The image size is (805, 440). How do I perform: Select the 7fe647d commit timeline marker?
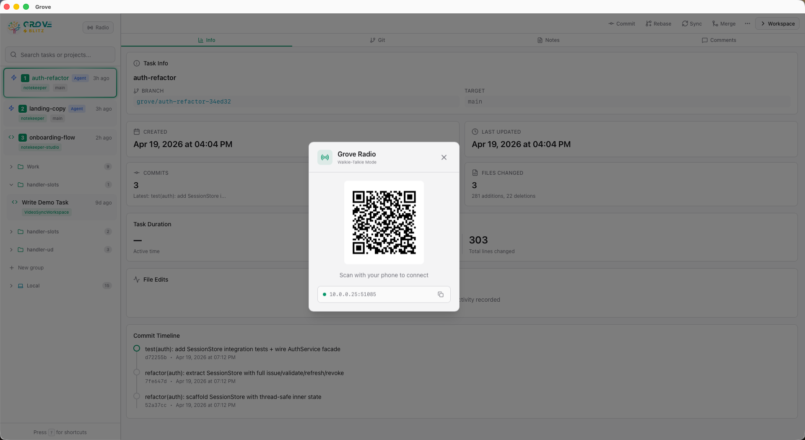pyautogui.click(x=137, y=372)
